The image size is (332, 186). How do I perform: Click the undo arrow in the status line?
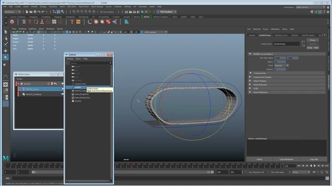coord(39,12)
